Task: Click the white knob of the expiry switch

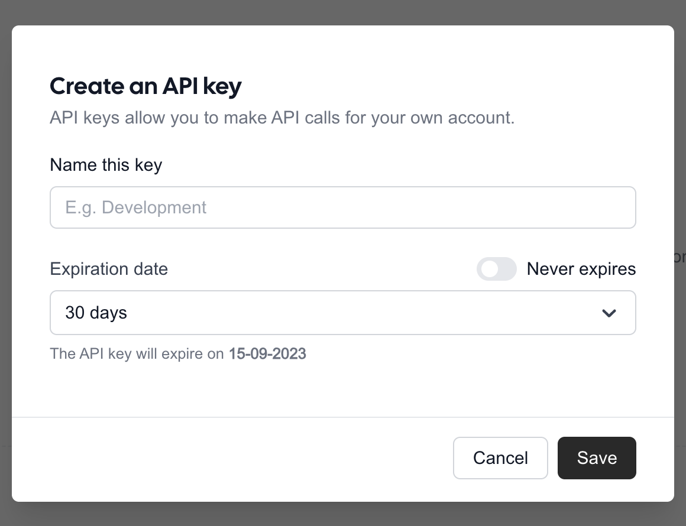Action: pyautogui.click(x=490, y=270)
